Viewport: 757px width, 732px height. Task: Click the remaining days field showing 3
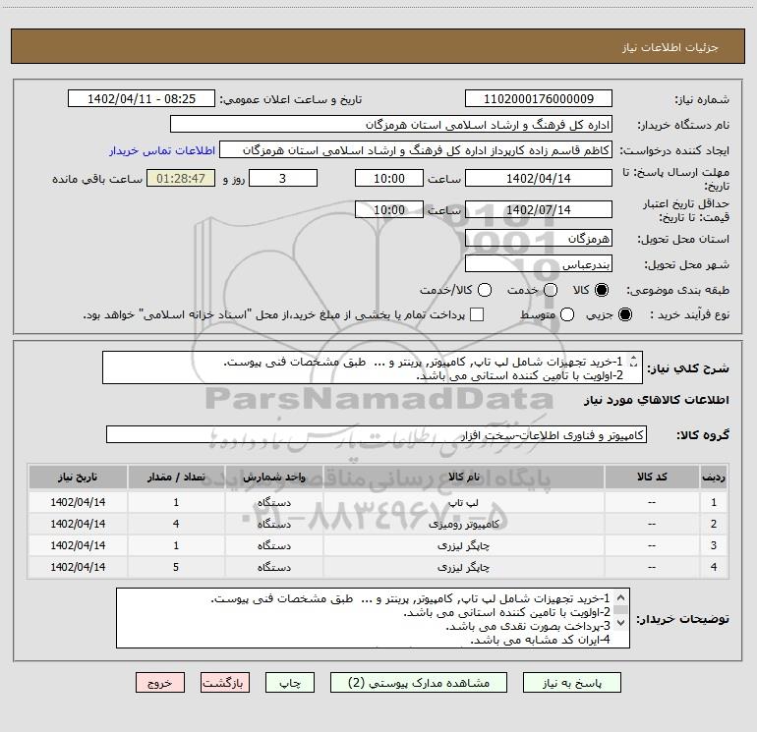[x=283, y=178]
